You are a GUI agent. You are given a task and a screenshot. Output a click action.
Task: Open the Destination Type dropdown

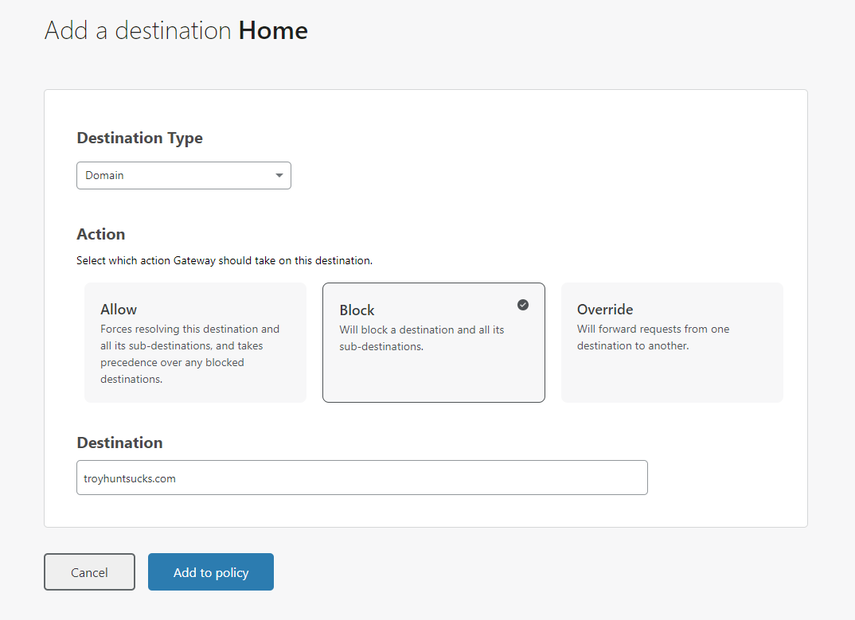pyautogui.click(x=183, y=176)
